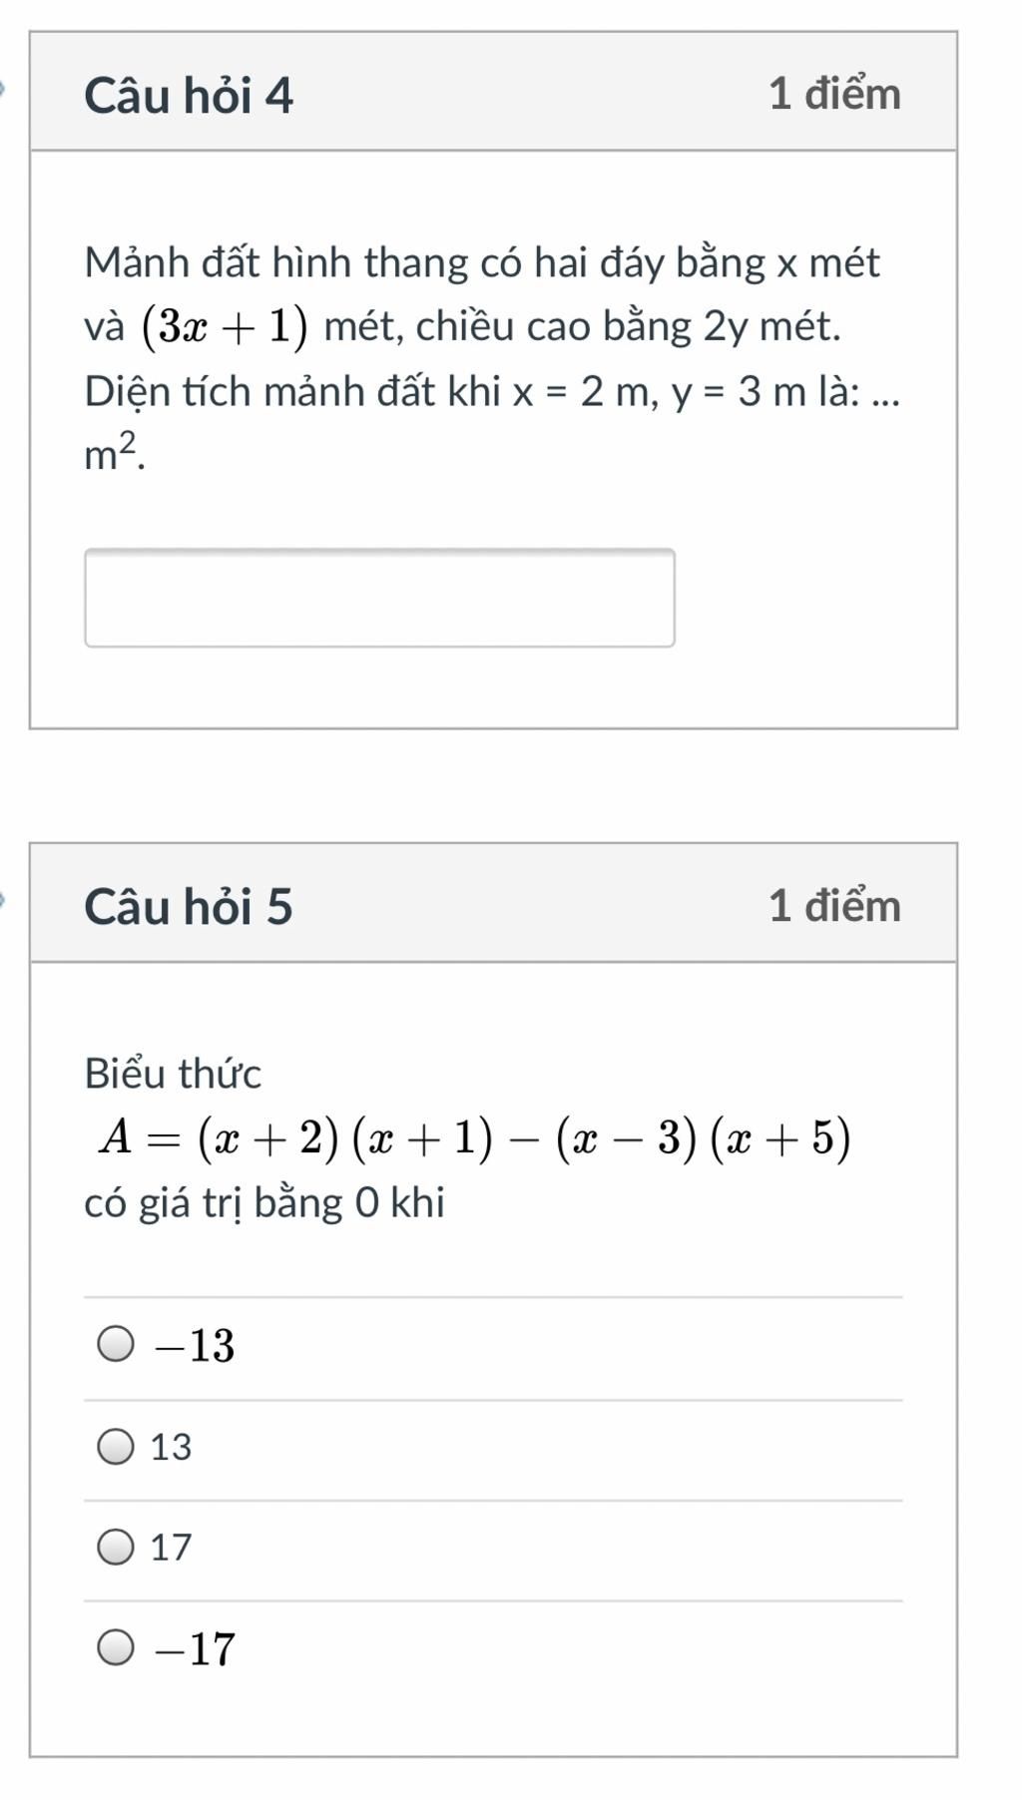Image resolution: width=1022 pixels, height=1800 pixels.
Task: Click the Câu hỏi 5 heading
Action: (x=189, y=906)
